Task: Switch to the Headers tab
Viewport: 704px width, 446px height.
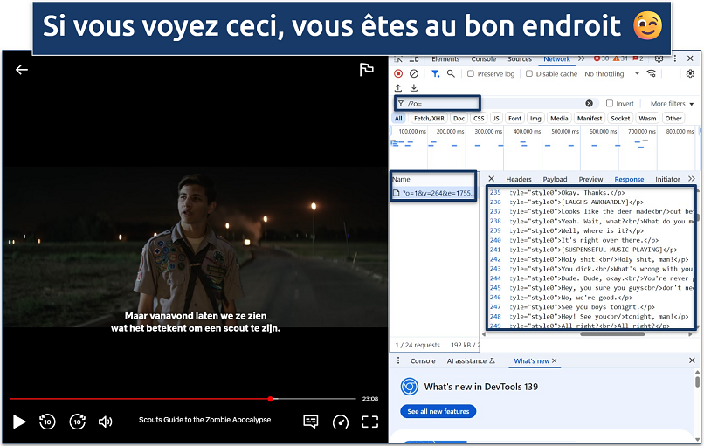Action: click(519, 179)
